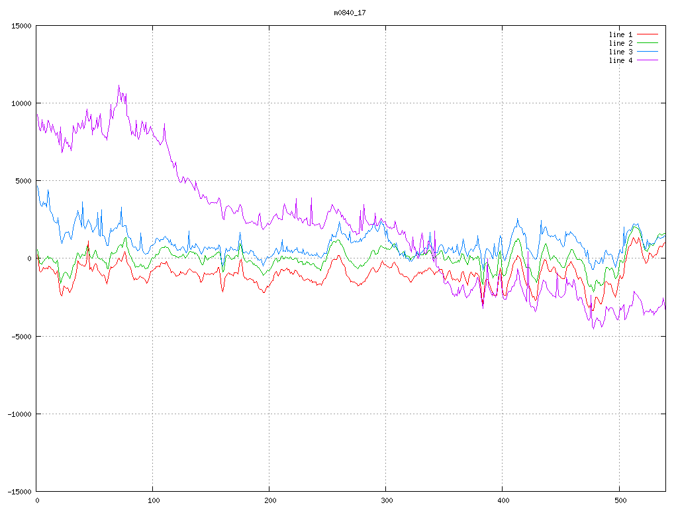Screen dimensions: 678x509
Task: Click the x-axis label 400
Action: pos(503,500)
